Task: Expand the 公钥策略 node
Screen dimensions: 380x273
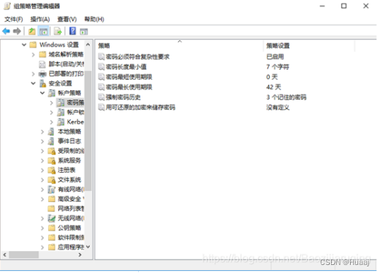Action: coord(42,228)
